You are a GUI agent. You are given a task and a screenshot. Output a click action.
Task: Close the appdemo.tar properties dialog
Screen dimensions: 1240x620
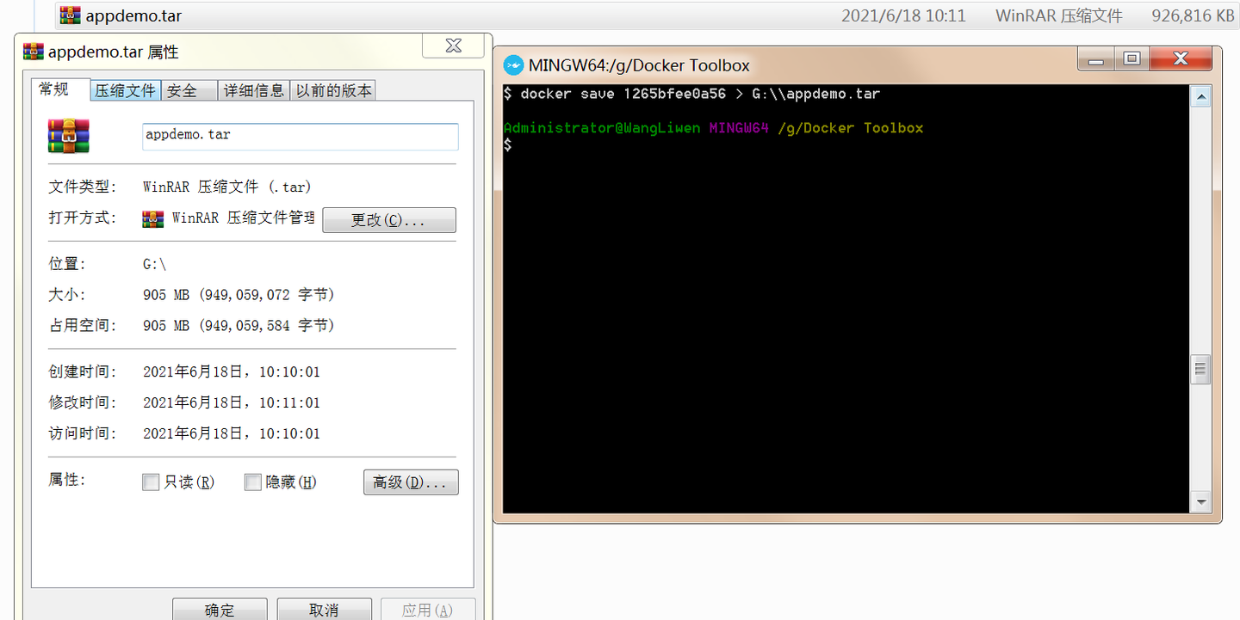454,46
